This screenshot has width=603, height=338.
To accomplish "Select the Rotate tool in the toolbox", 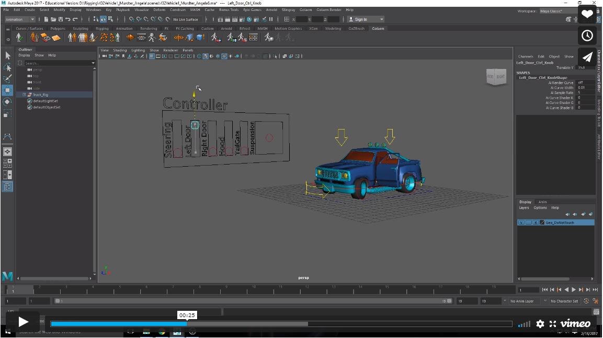I will (7, 102).
